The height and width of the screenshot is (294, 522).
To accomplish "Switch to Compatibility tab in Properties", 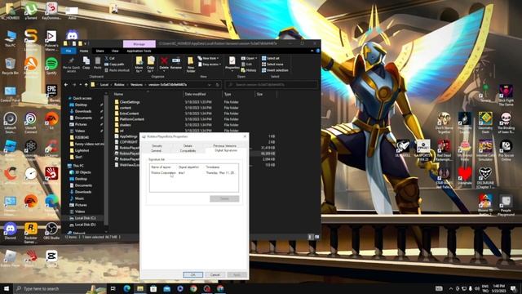I will 188,150.
